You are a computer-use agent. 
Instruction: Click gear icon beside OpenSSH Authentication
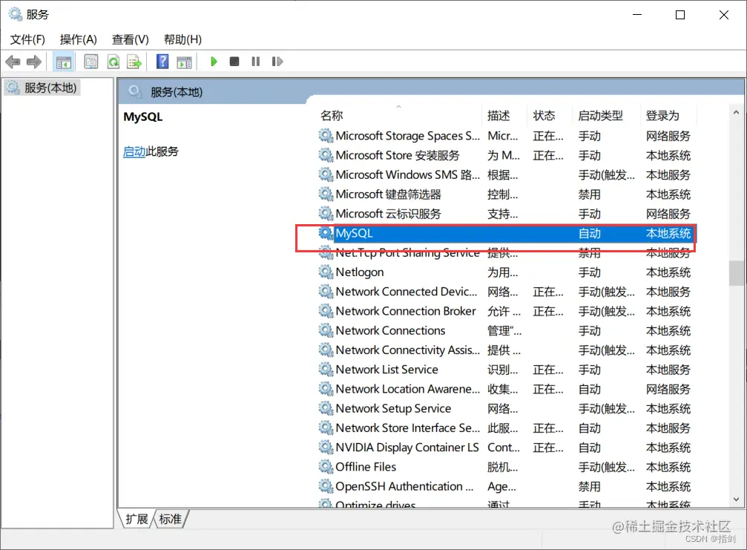[326, 486]
